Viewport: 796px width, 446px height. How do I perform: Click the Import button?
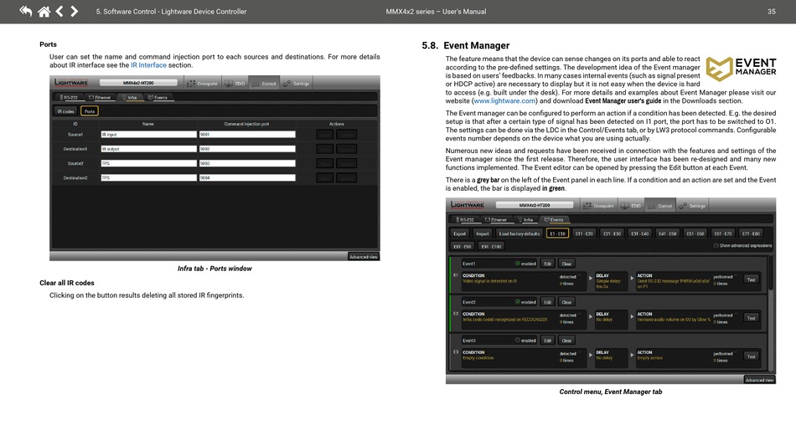(483, 233)
